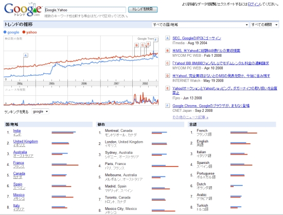Open the Spain country link
This screenshot has height=215, width=283.
(x=17, y=184)
